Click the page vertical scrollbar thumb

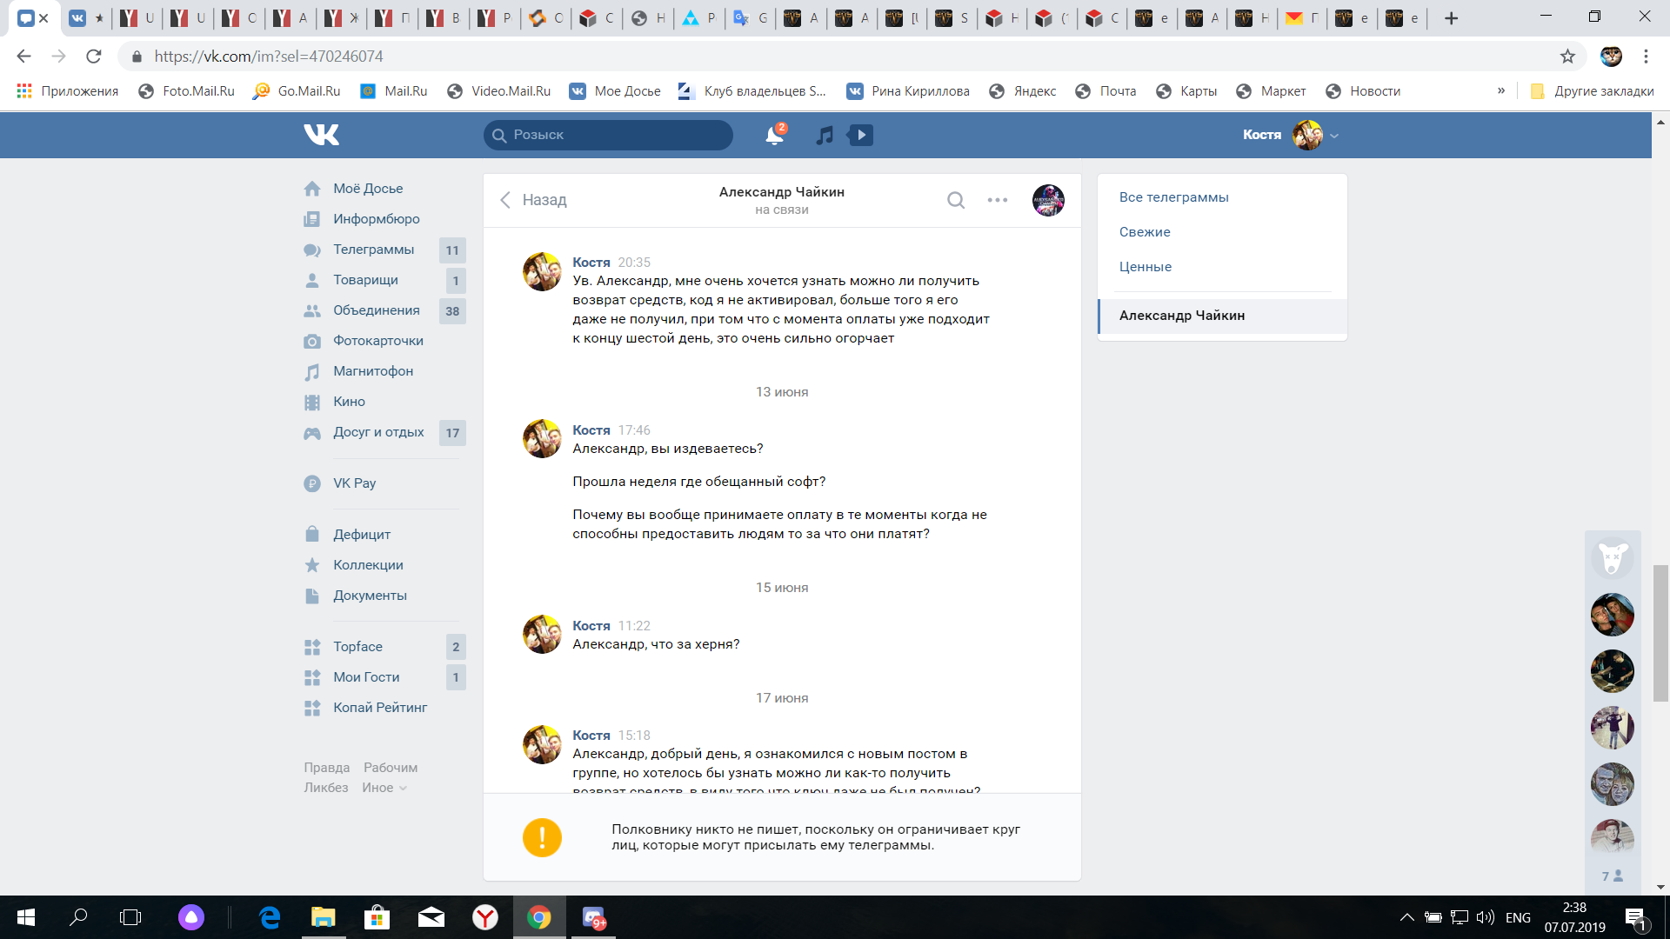tap(1660, 632)
